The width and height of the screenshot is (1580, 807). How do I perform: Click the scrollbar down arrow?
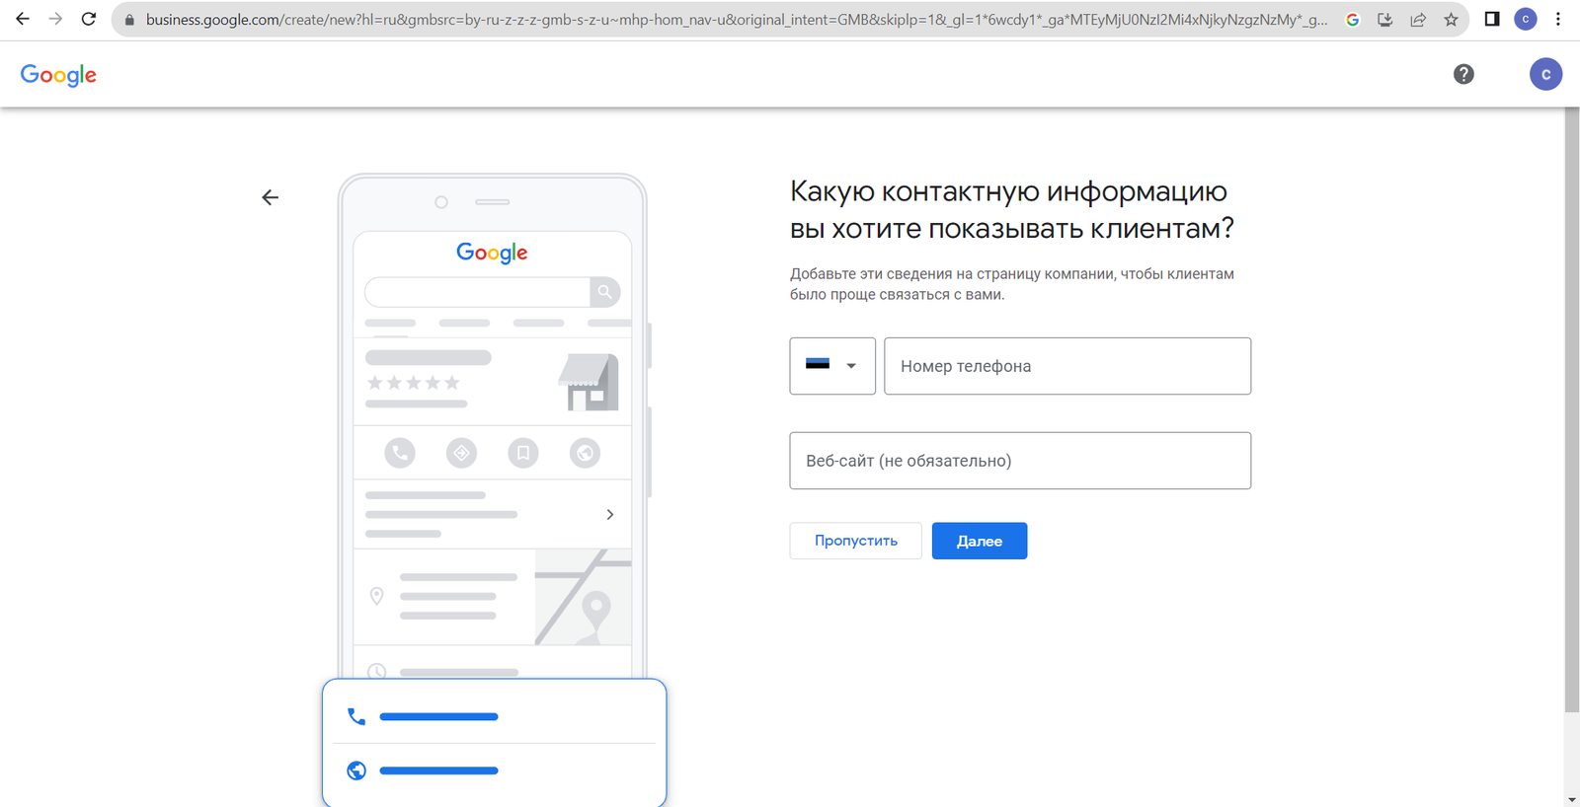(1572, 799)
